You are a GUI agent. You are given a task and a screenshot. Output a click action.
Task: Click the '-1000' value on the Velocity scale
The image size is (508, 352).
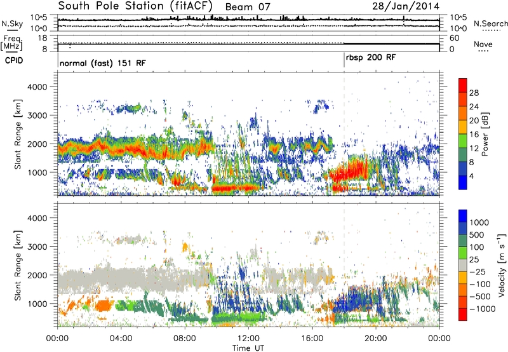tap(482, 309)
